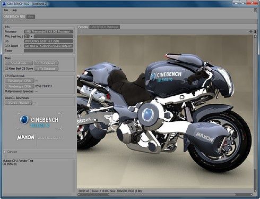Click the horizontal scrollbar under picture
This screenshot has width=260, height=199.
(165, 195)
